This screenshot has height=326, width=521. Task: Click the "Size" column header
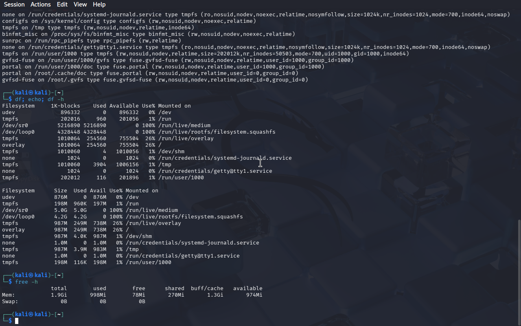click(x=60, y=191)
